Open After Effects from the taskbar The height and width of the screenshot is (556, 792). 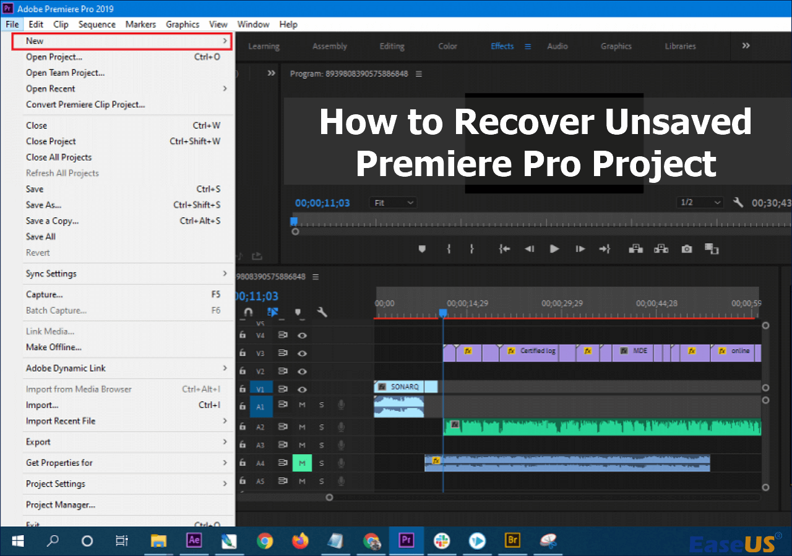pyautogui.click(x=194, y=541)
